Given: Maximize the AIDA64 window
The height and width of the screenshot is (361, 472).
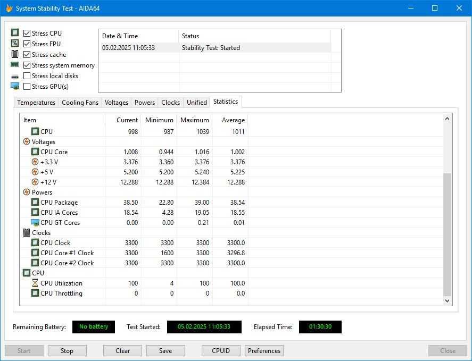Looking at the screenshot, I should pyautogui.click(x=435, y=8).
